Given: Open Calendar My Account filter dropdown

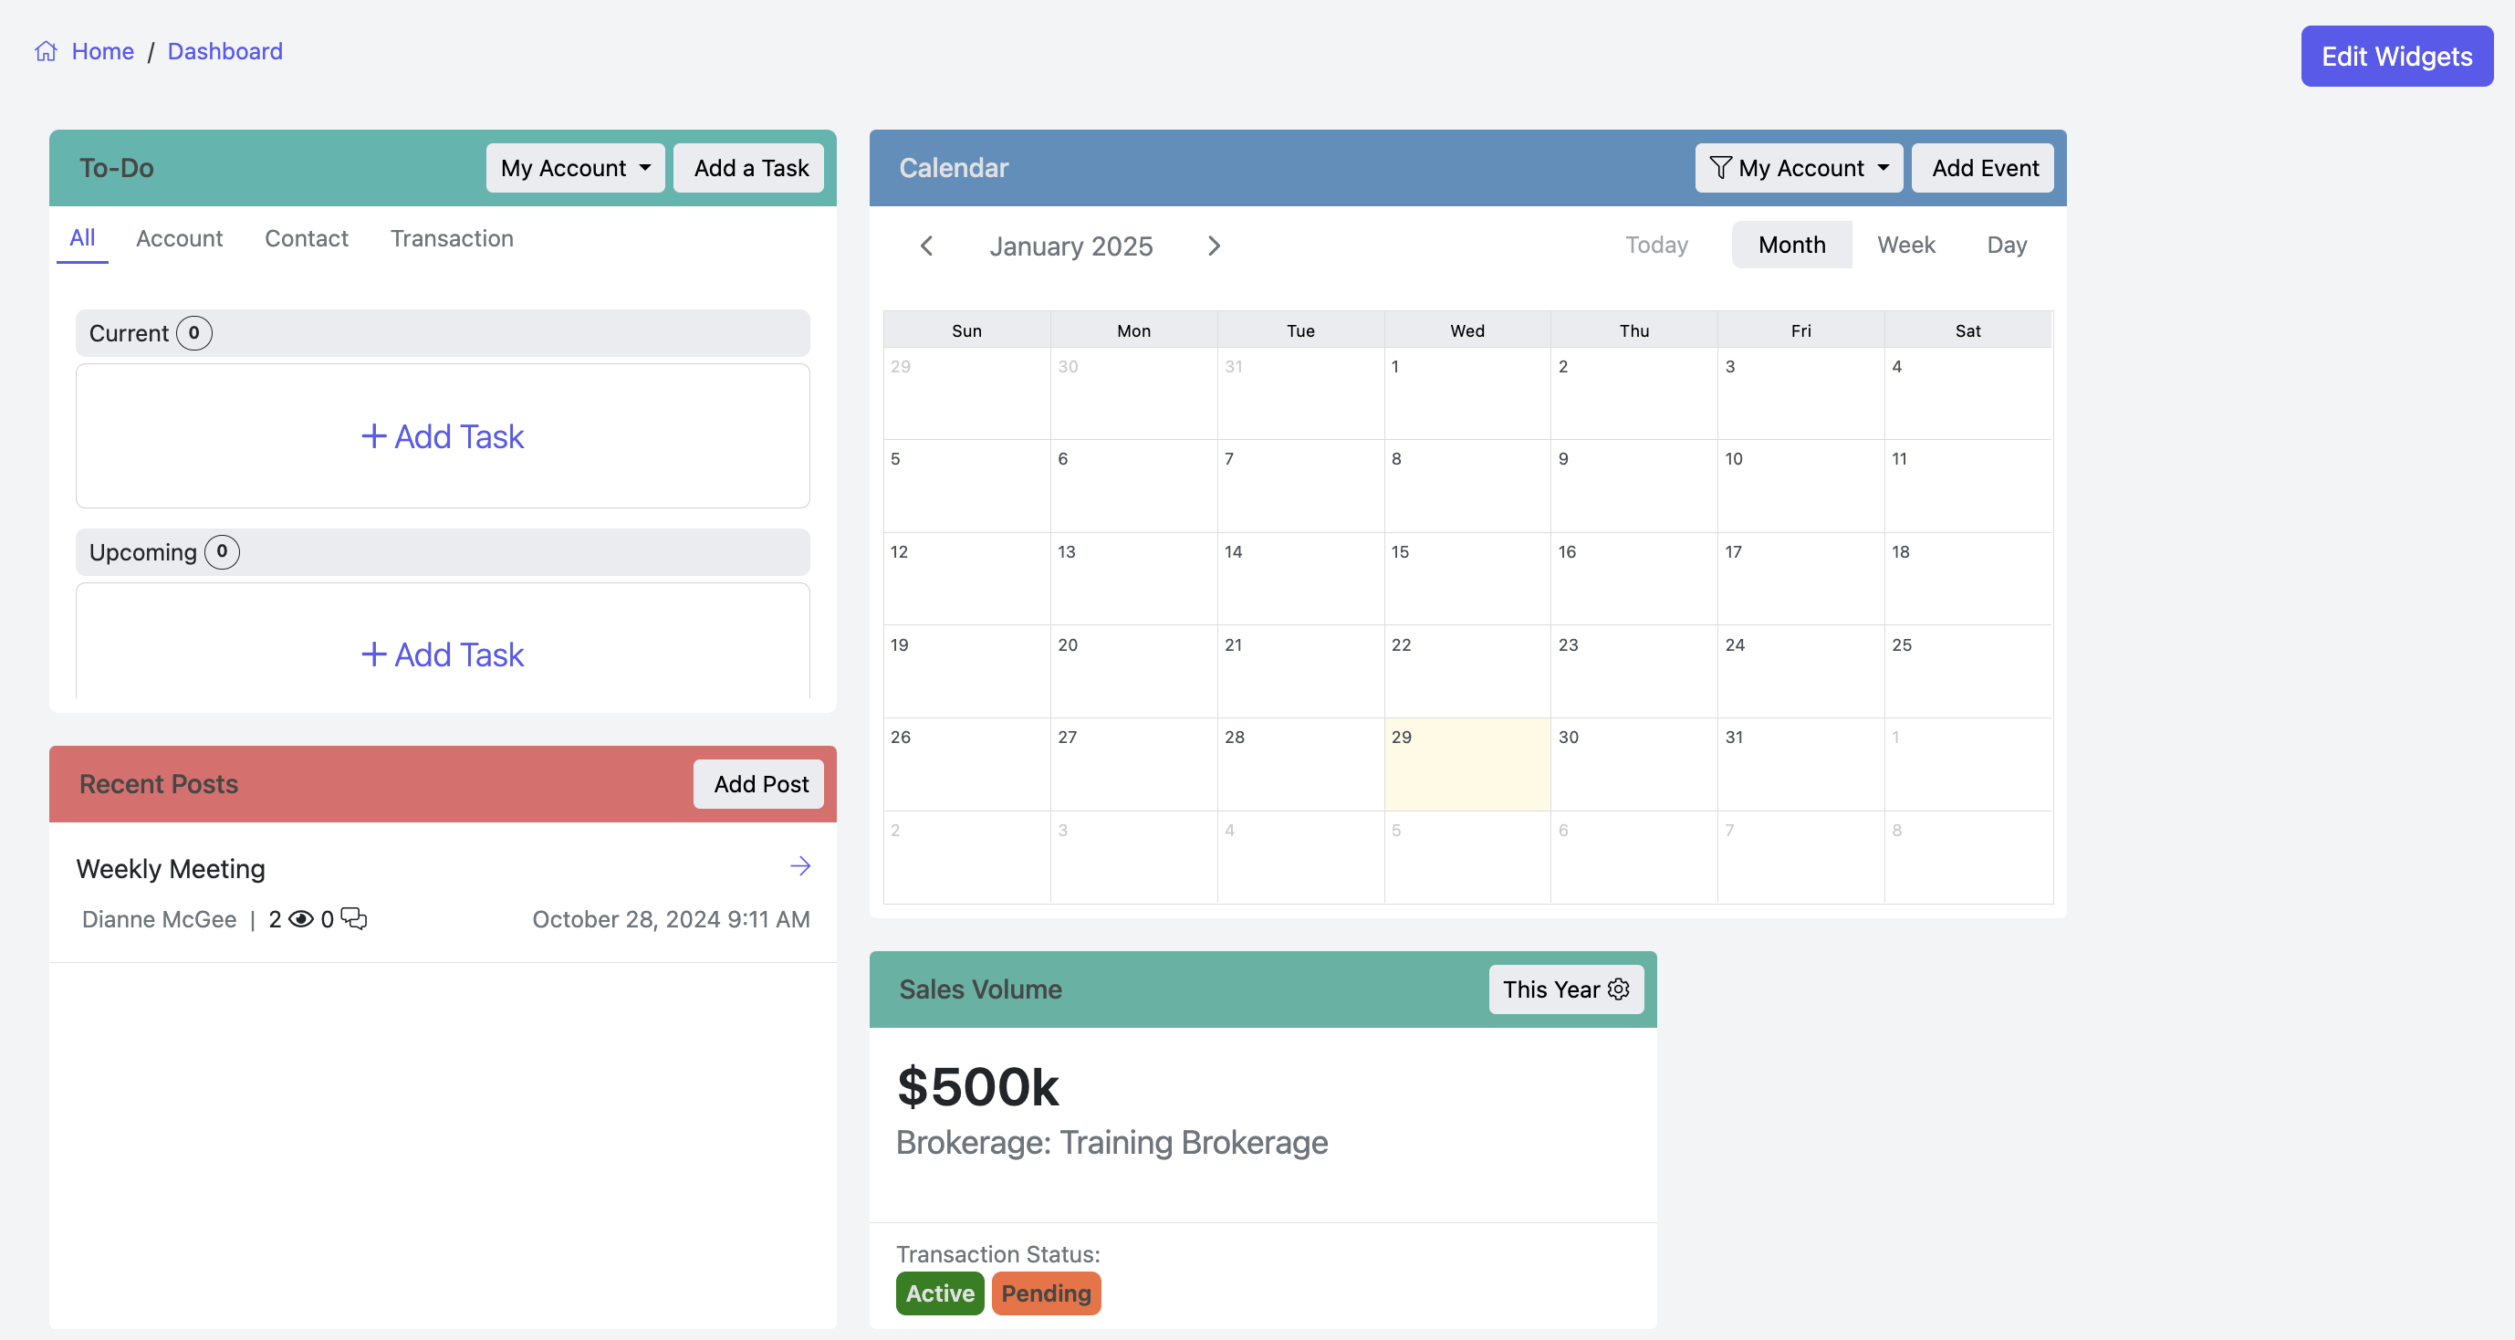Looking at the screenshot, I should [1799, 168].
